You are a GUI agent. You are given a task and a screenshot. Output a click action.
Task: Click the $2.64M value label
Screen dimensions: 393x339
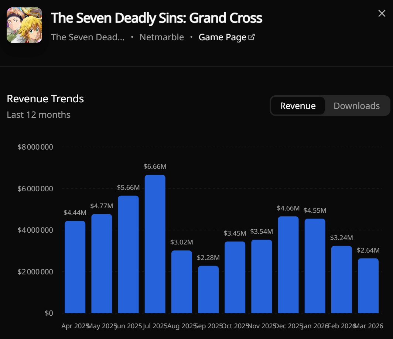pos(368,250)
